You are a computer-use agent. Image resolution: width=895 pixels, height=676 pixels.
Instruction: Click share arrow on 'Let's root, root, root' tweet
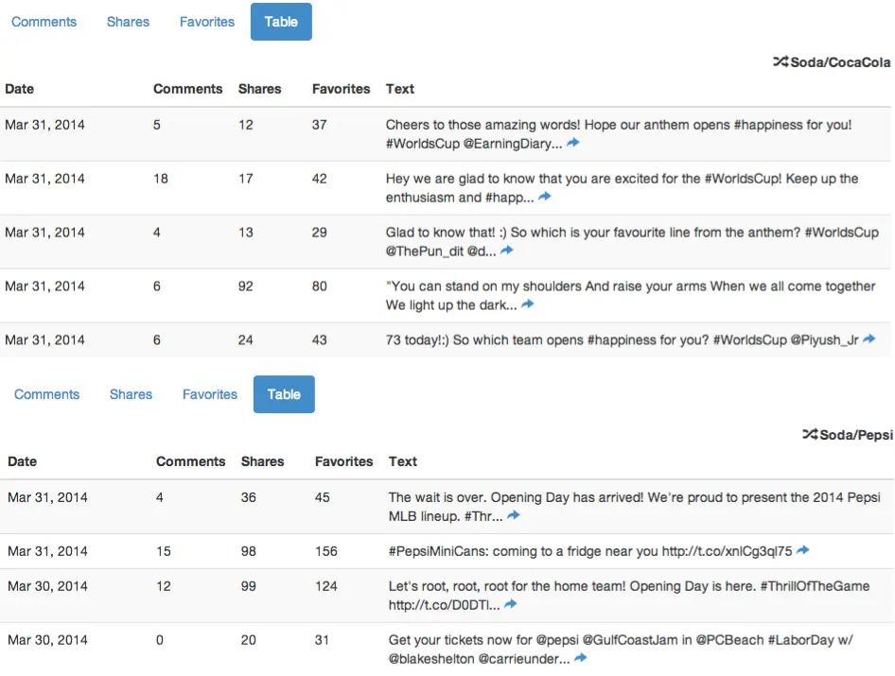(x=510, y=605)
